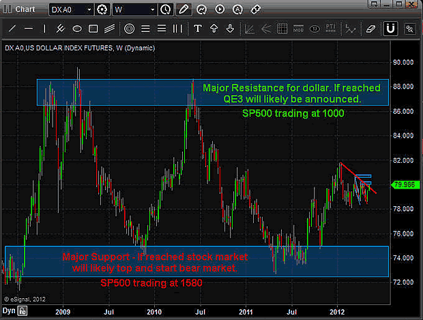
Task: Select the SP500 trading at 1000 annotation
Action: coord(293,113)
